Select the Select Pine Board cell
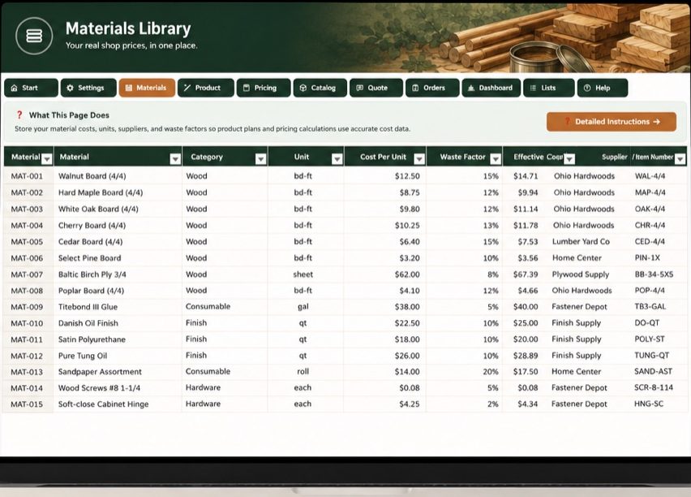 tap(118, 257)
